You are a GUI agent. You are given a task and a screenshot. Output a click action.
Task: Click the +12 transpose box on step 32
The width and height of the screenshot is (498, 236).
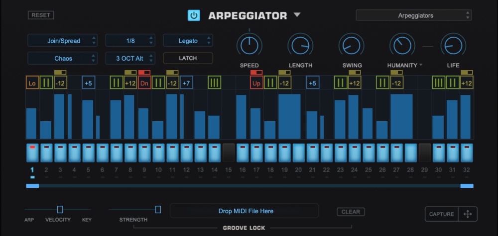point(467,82)
